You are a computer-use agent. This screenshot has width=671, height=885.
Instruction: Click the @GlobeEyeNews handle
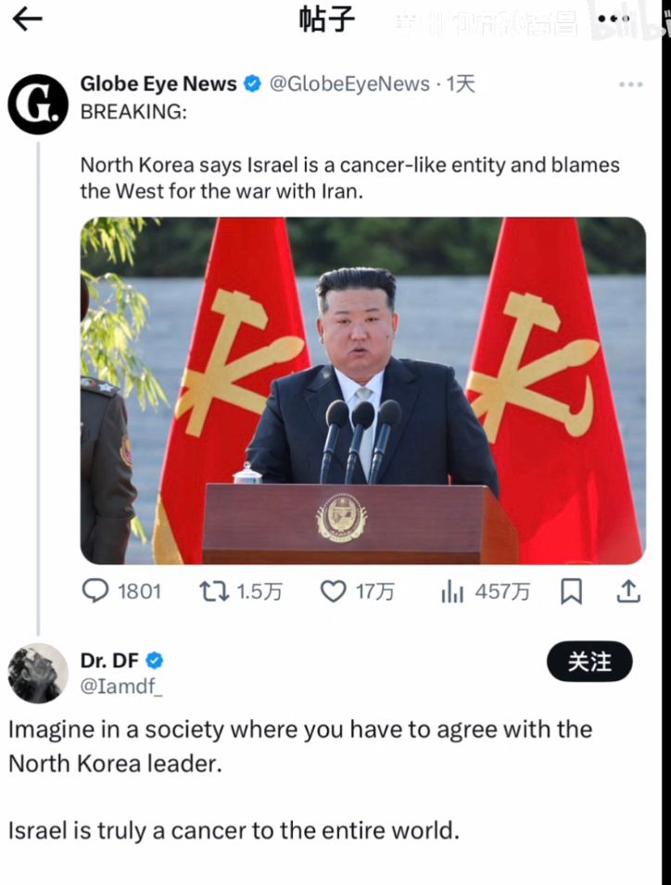pos(349,83)
